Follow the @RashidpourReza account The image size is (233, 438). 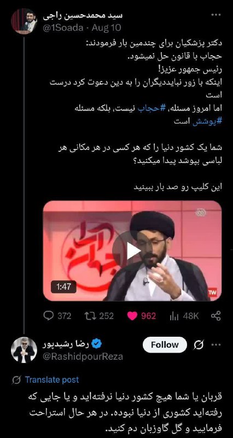point(165,345)
